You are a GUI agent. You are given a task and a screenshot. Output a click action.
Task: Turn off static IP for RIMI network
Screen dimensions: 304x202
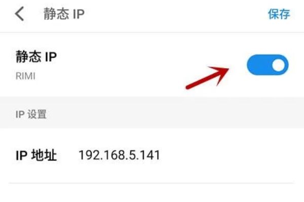pos(268,65)
